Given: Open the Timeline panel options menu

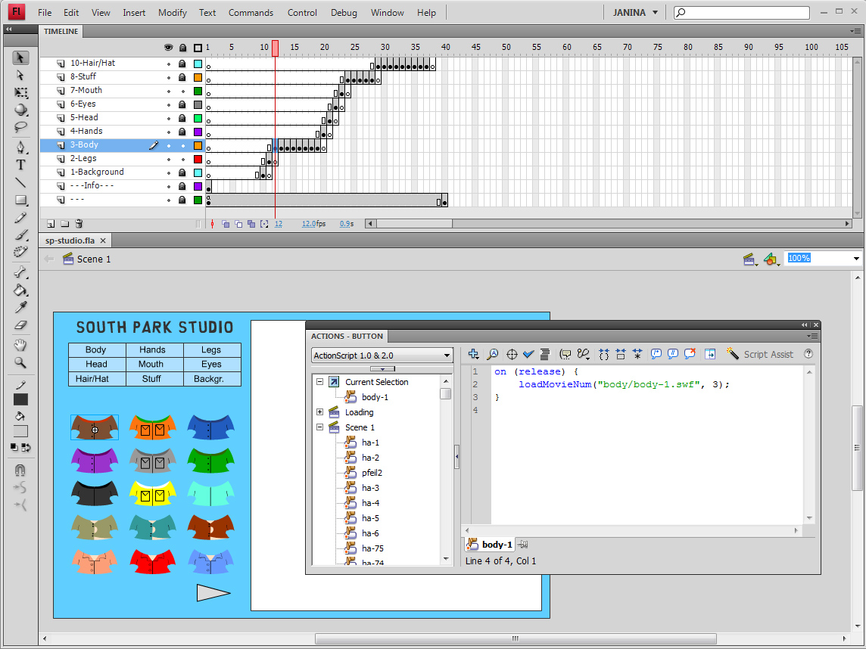Looking at the screenshot, I should tap(855, 32).
